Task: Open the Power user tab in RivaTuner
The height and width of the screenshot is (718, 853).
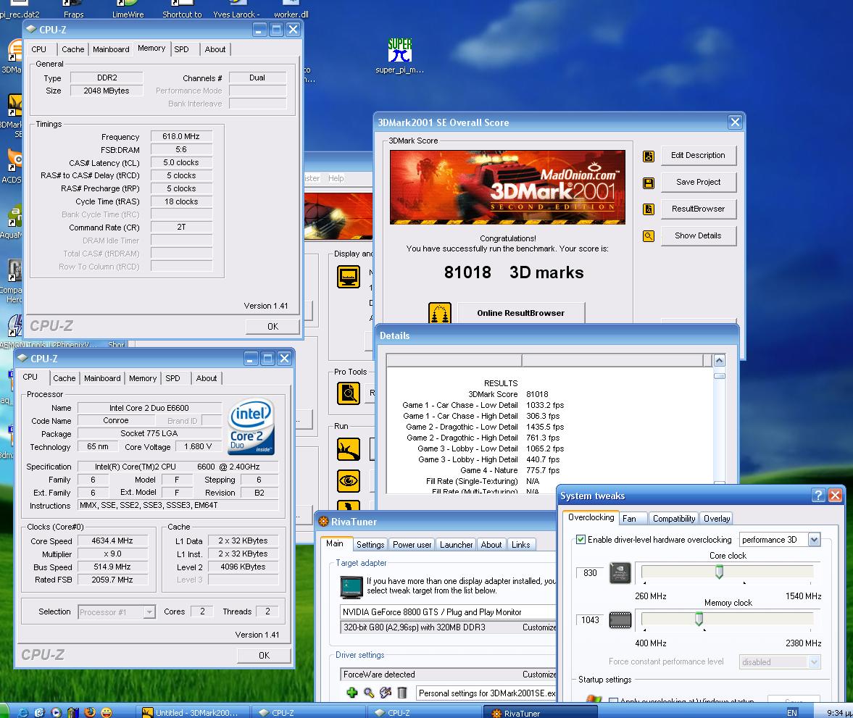Action: (x=412, y=545)
